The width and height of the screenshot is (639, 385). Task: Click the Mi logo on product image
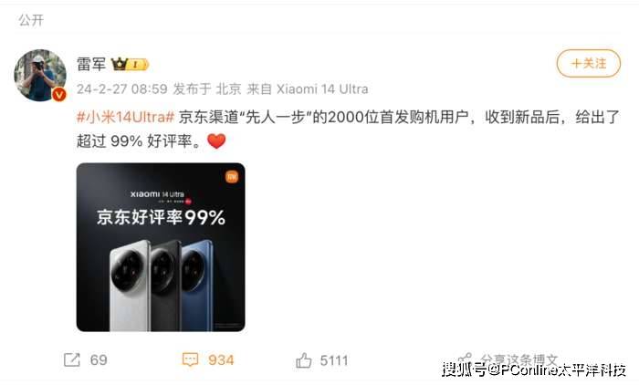232,176
